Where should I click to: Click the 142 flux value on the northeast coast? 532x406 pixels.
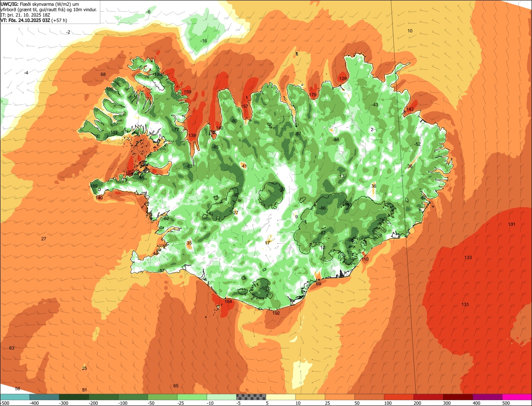click(x=410, y=109)
